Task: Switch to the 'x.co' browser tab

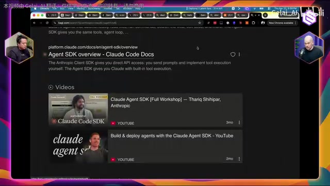Action: (x=120, y=15)
